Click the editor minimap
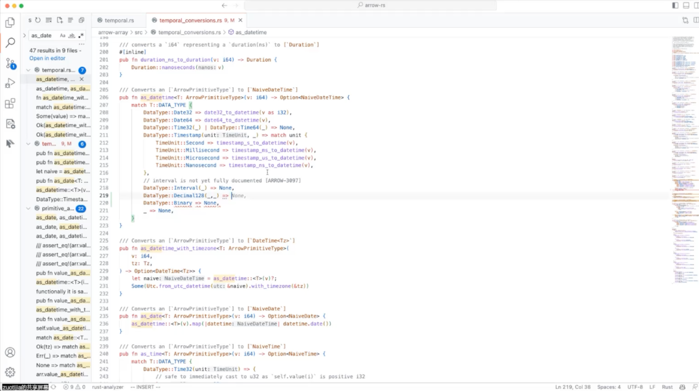Viewport: 699px width, 391px height. 684,160
